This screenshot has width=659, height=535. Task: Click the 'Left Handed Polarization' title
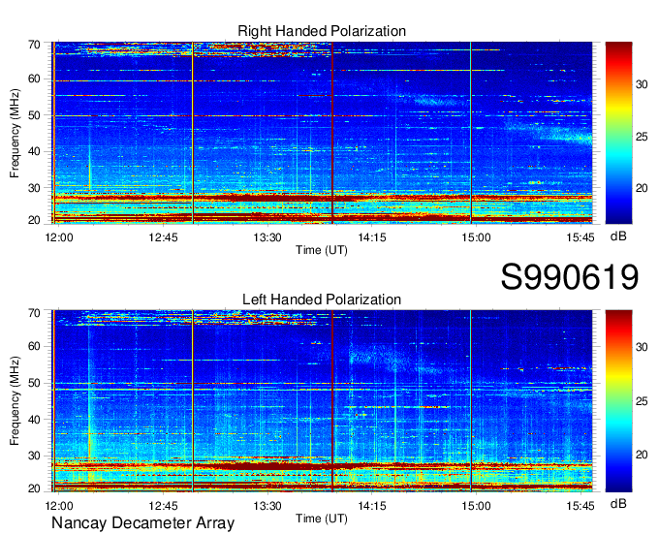coord(322,299)
